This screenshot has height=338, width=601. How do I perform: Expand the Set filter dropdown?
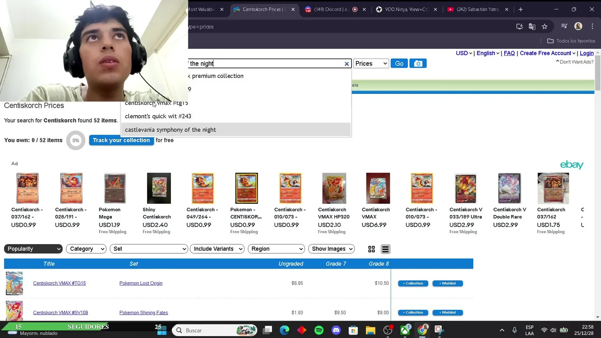click(x=149, y=249)
